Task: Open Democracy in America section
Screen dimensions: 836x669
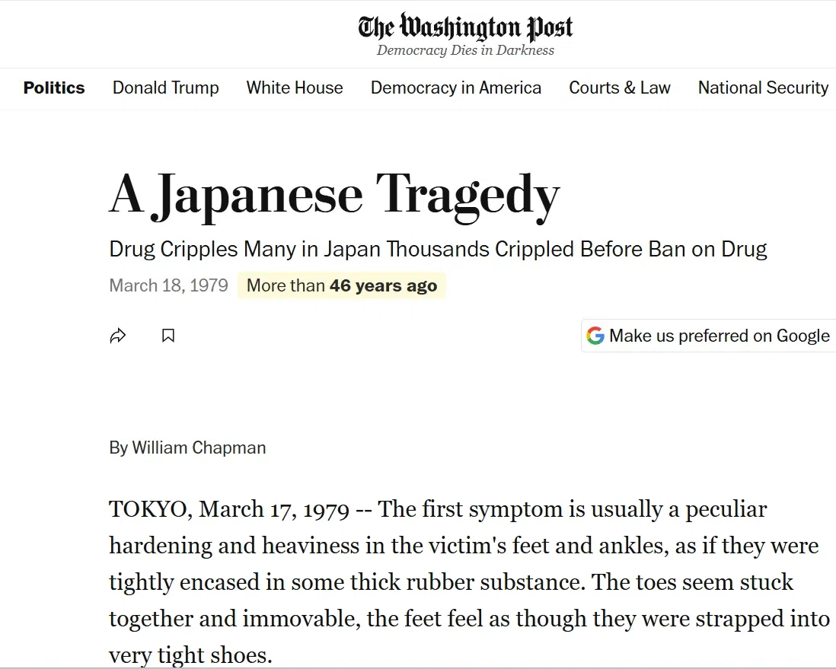Action: 456,88
